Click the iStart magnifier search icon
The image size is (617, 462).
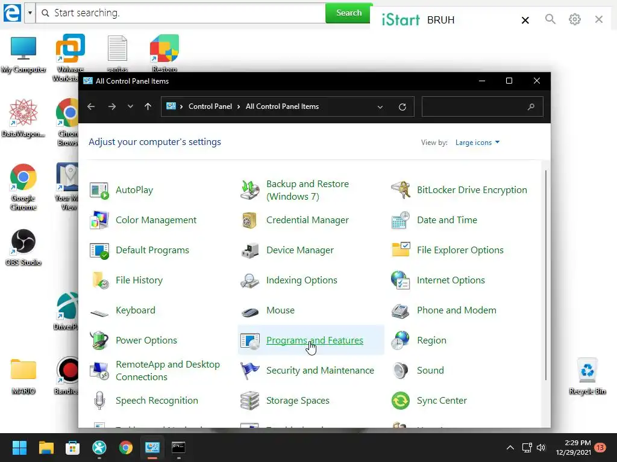click(550, 19)
